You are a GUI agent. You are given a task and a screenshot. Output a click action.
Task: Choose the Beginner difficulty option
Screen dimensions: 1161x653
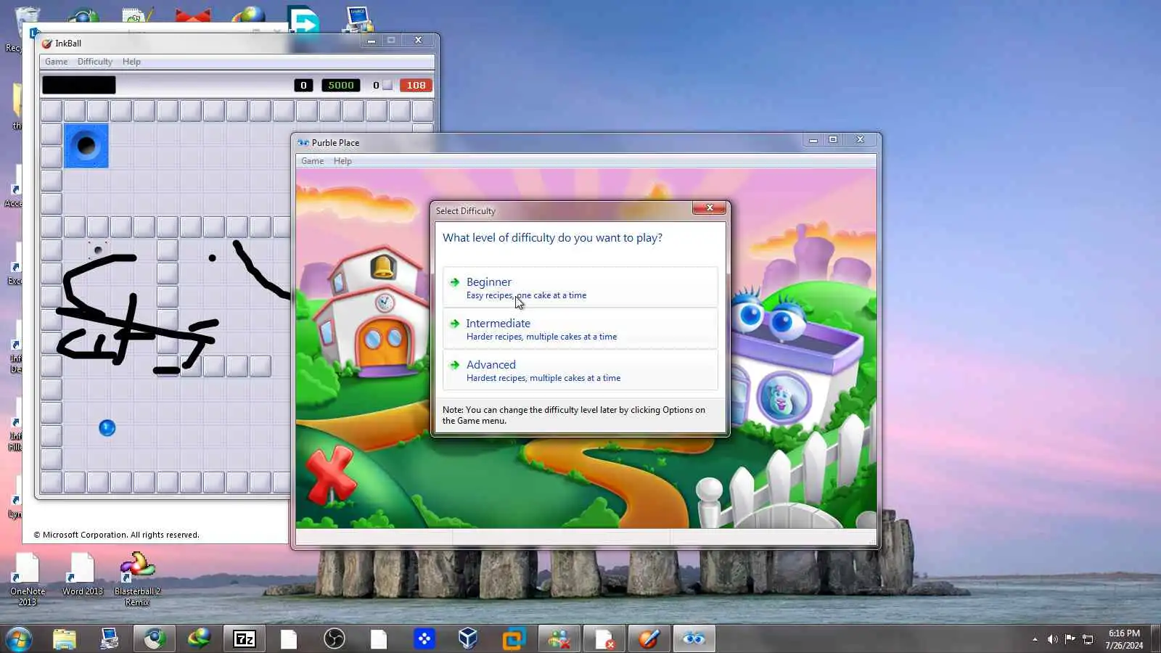[x=580, y=287]
